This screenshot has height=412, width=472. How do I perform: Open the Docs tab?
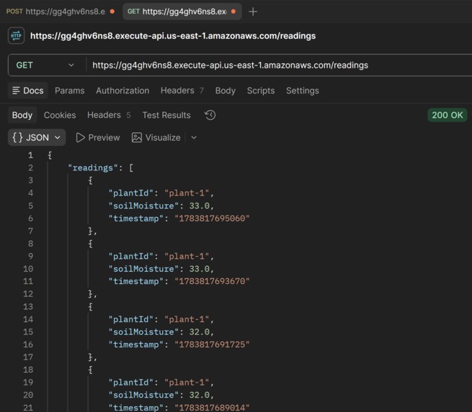(x=27, y=91)
